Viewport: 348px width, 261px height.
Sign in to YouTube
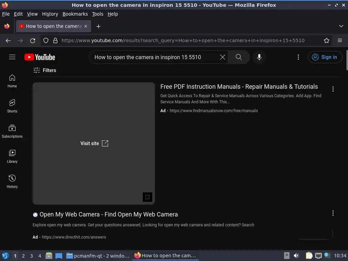coord(325,57)
